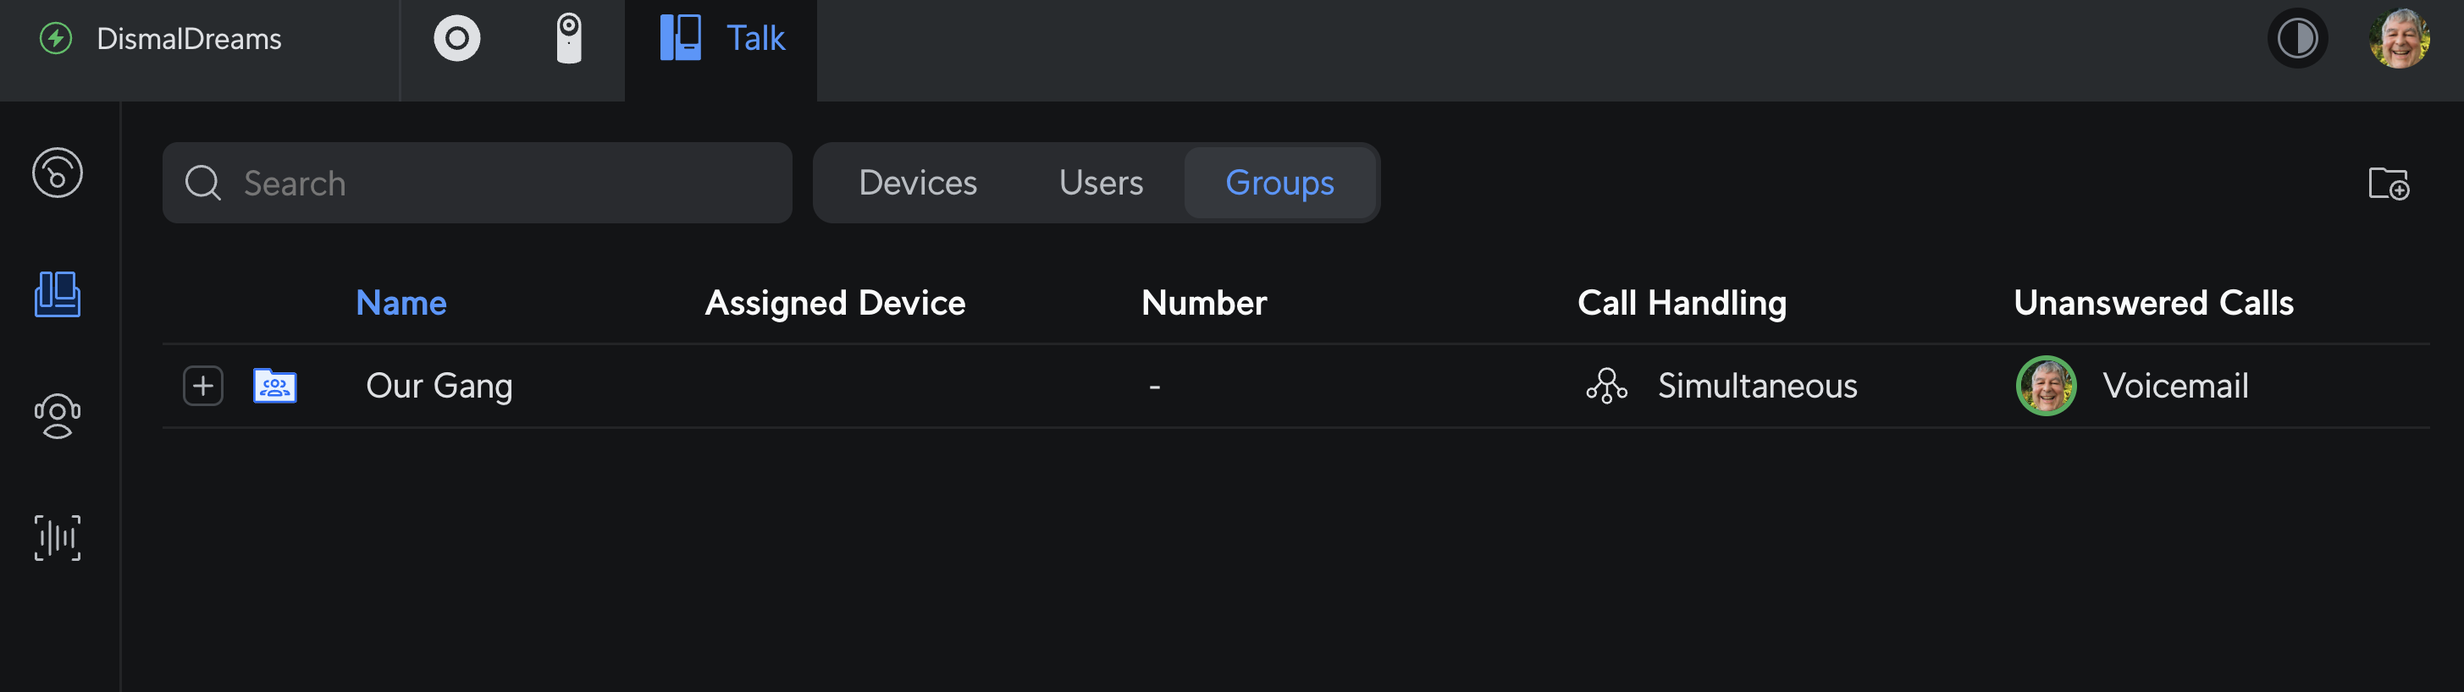The height and width of the screenshot is (692, 2464).
Task: Open the Our Gang group entry
Action: [x=439, y=386]
